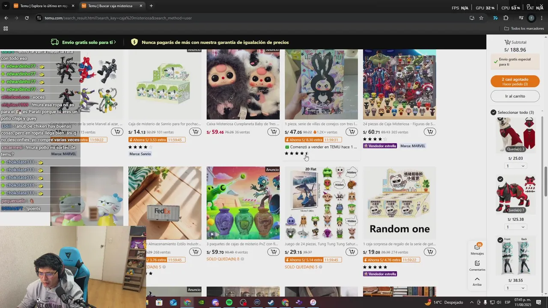Add the 268 ventas storage item to cart

pos(195,252)
